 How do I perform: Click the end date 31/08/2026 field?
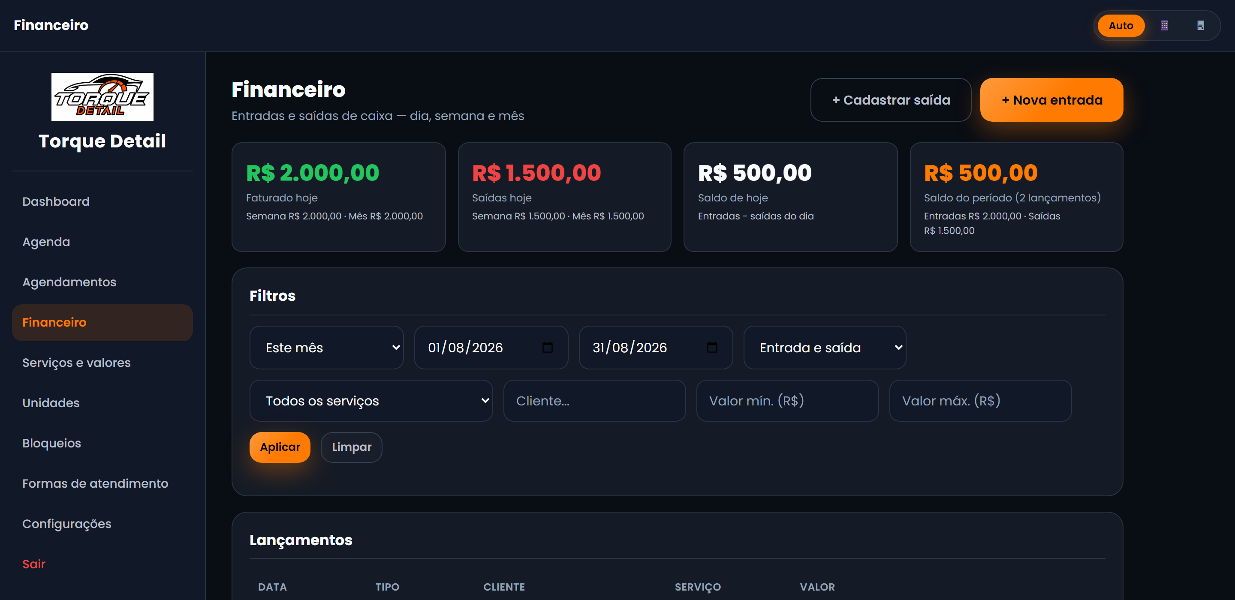[x=656, y=348]
